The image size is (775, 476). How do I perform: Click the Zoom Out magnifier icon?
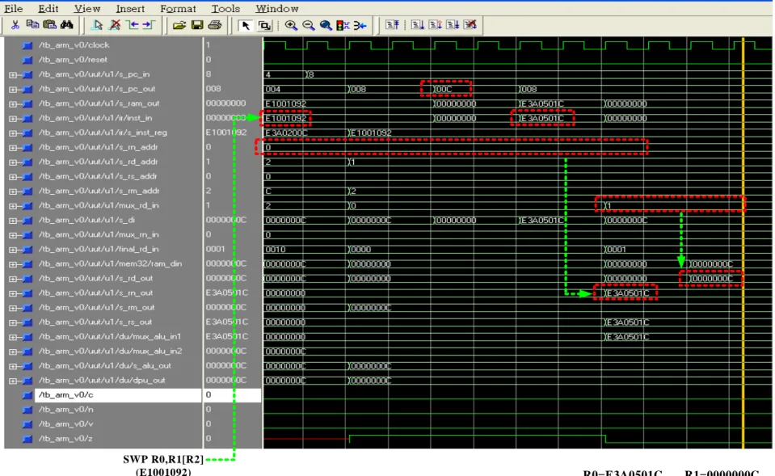pyautogui.click(x=309, y=25)
